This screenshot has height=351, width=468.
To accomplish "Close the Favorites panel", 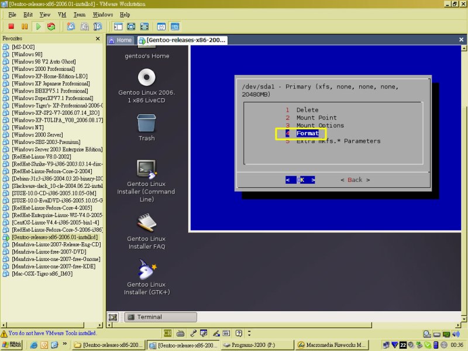I will tap(98, 39).
